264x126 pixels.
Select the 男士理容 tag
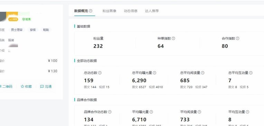tap(17, 30)
